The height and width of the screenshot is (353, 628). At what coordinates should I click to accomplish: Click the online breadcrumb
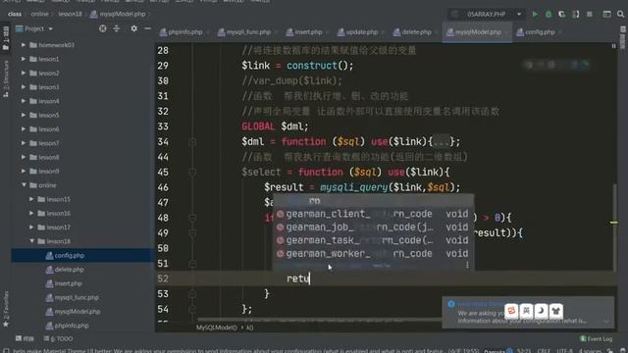(x=39, y=14)
